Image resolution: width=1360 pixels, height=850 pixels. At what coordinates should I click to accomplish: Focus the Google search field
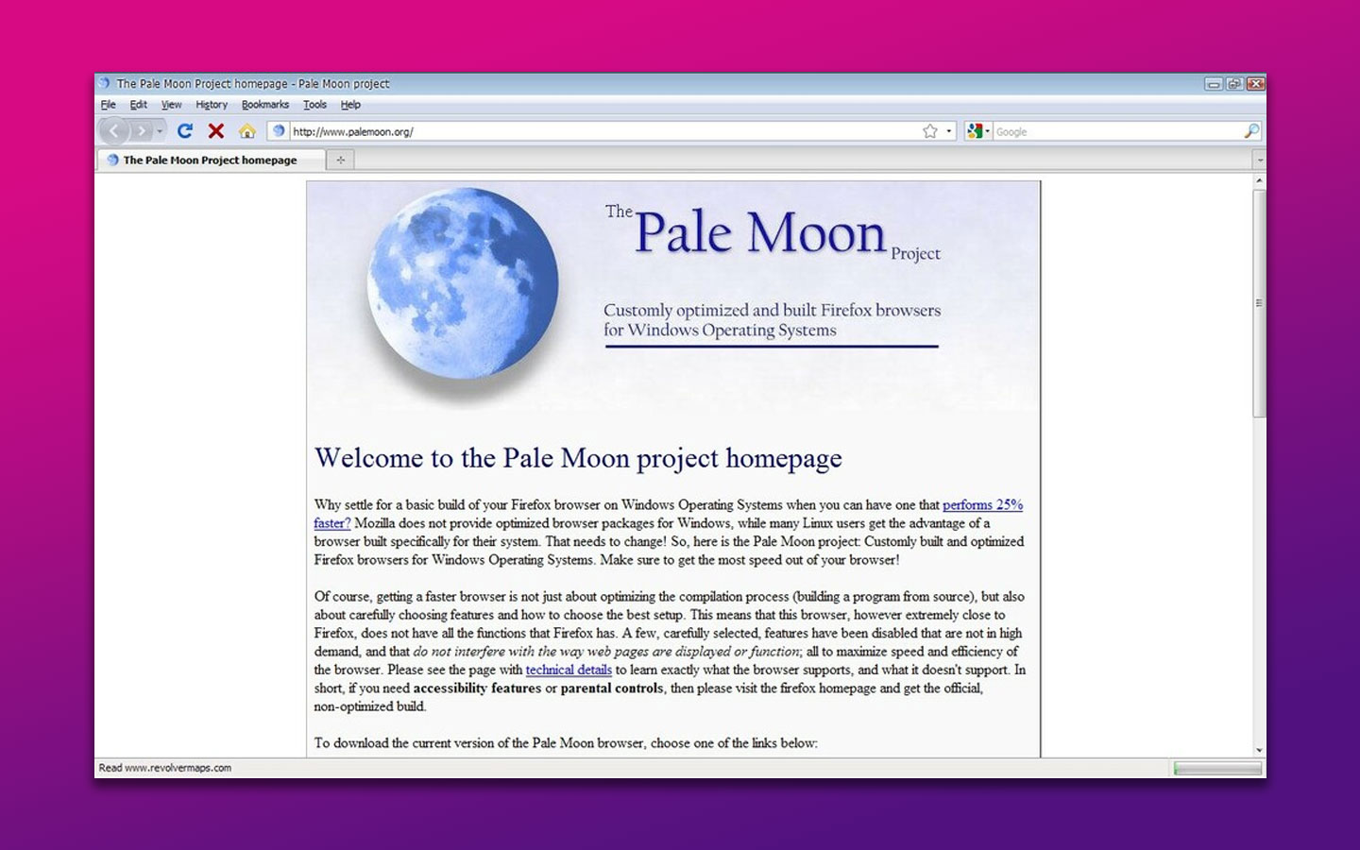(x=1117, y=131)
